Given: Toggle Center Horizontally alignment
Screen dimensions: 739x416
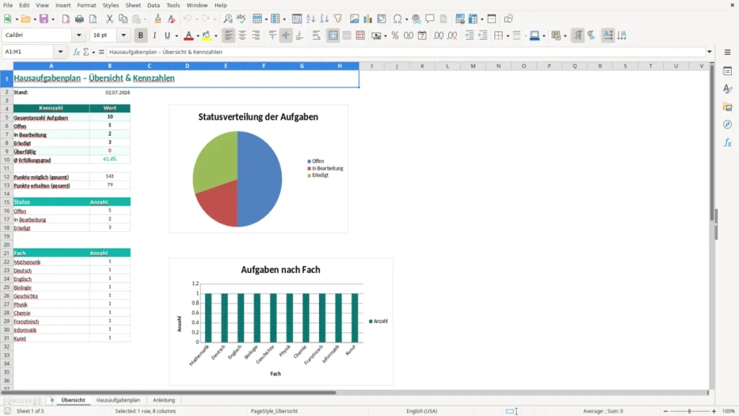Looking at the screenshot, I should (242, 35).
